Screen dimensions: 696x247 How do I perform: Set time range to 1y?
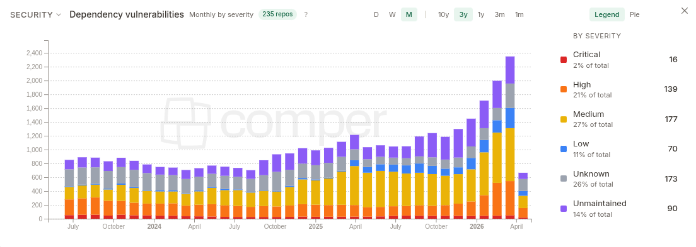coord(481,14)
